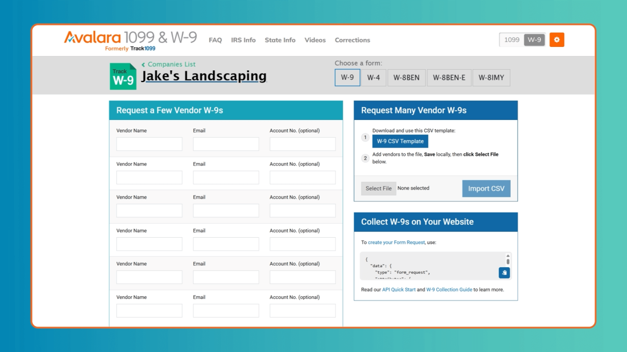The height and width of the screenshot is (352, 627).
Task: Select the W-8BEN form option
Action: 406,78
